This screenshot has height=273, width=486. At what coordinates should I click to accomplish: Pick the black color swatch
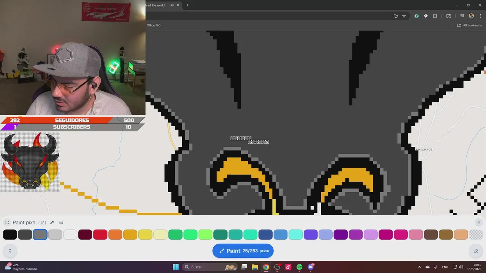click(x=10, y=234)
